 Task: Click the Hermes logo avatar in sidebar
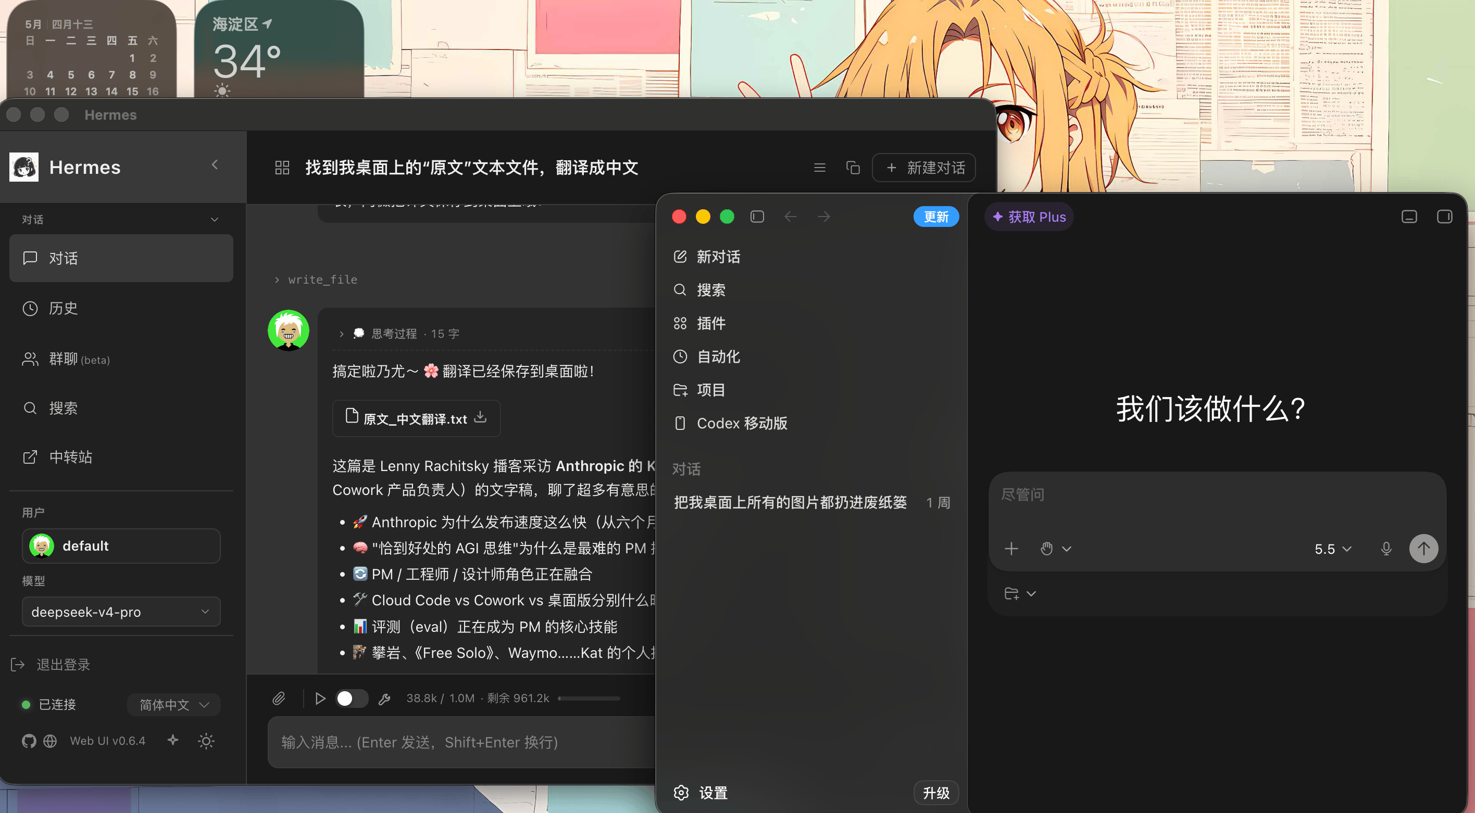click(24, 167)
